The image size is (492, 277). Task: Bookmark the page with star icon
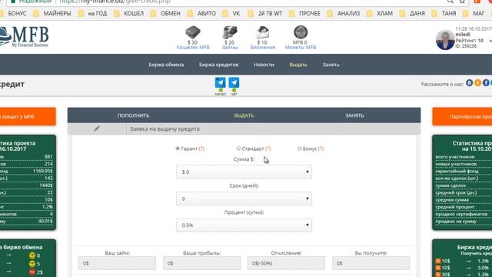pyautogui.click(x=462, y=2)
